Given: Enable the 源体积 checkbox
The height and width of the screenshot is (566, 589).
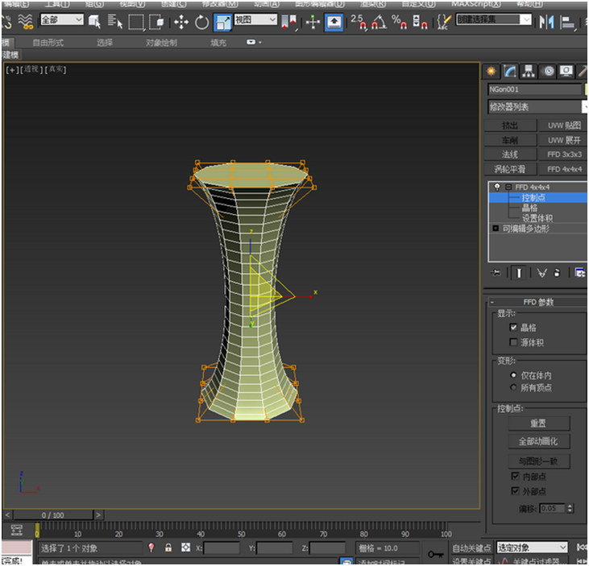Looking at the screenshot, I should [x=513, y=342].
